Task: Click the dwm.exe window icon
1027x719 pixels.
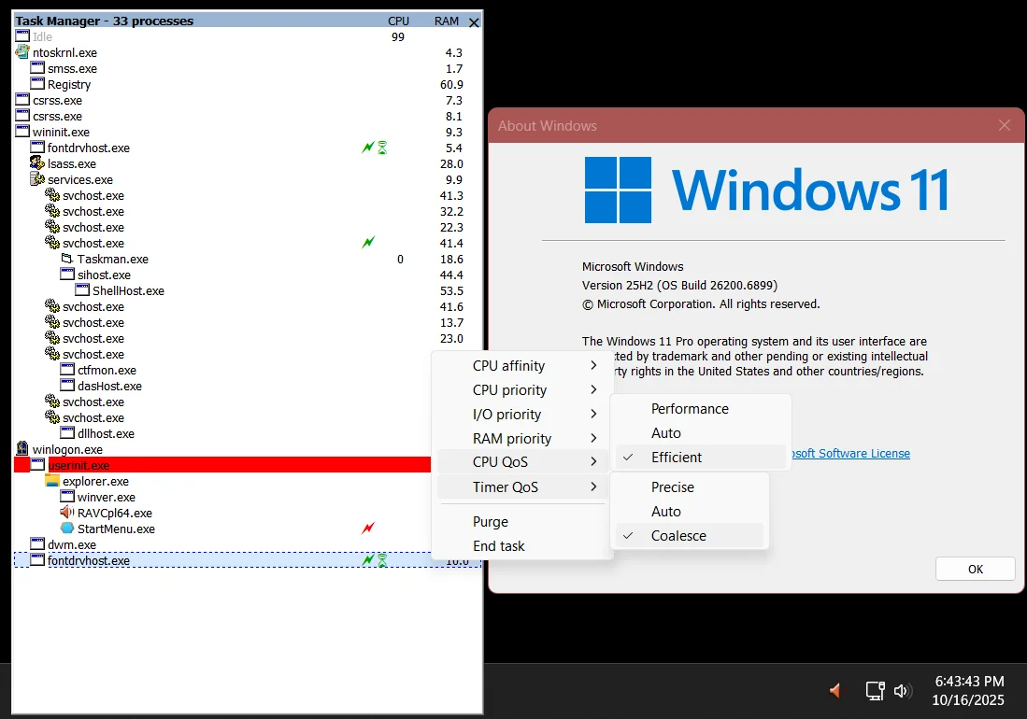Action: pos(37,543)
